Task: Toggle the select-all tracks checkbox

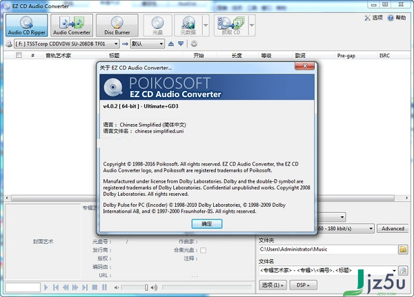Action: (19, 55)
